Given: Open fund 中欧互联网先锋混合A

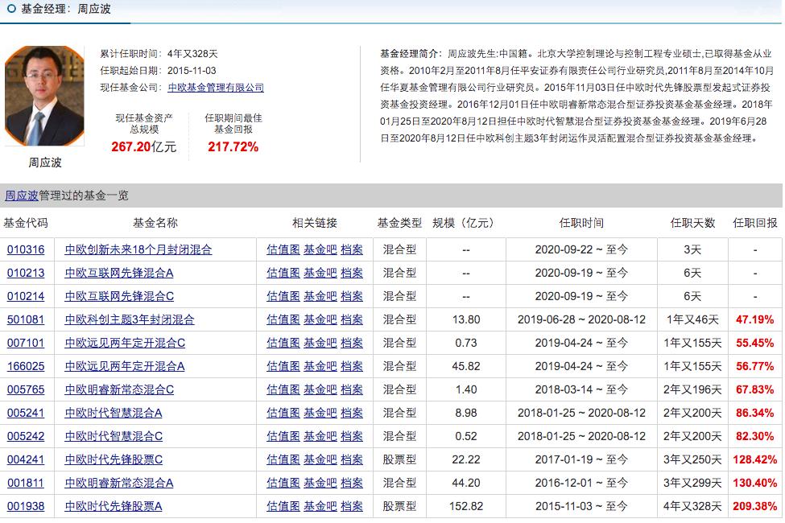Looking at the screenshot, I should (119, 273).
